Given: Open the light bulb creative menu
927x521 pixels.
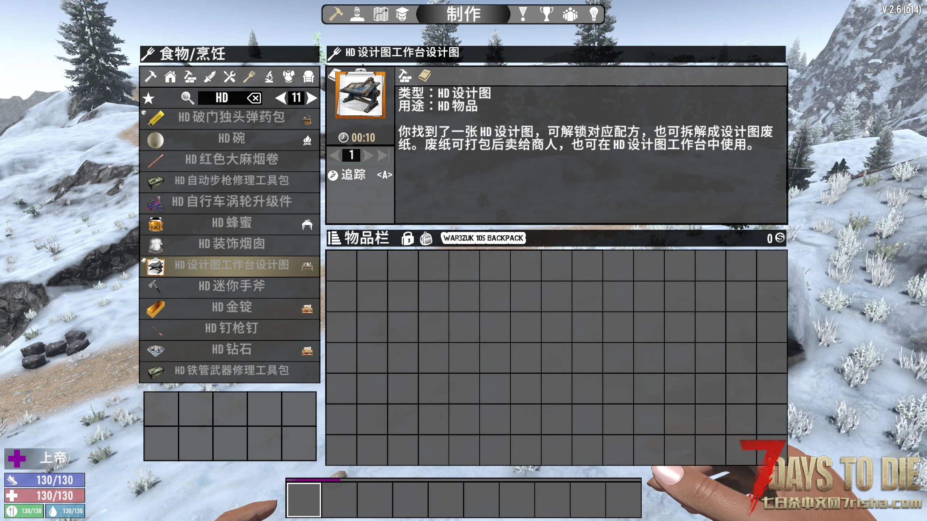Looking at the screenshot, I should click(x=593, y=14).
